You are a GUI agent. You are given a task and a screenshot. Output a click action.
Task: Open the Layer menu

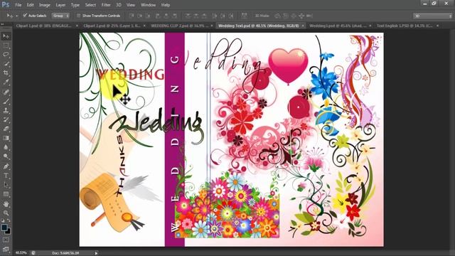[60, 5]
